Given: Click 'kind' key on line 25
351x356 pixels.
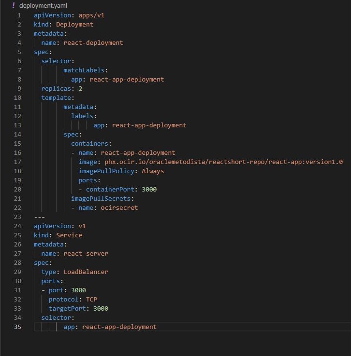Looking at the screenshot, I should (41, 235).
